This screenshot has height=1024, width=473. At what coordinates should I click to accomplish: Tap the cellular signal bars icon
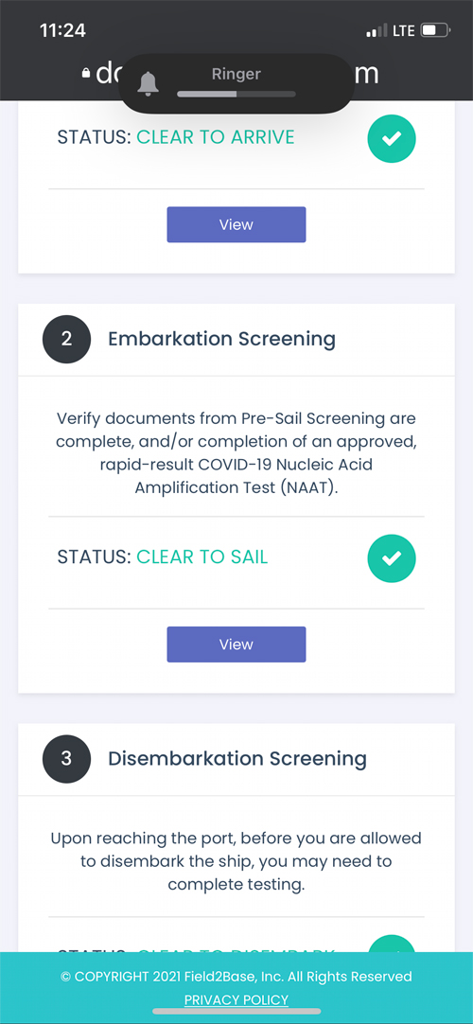point(377,30)
